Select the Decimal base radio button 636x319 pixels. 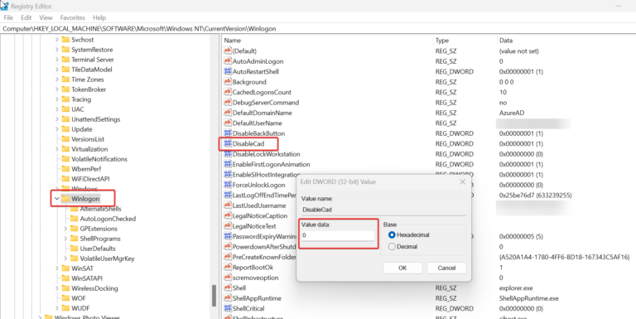coord(392,247)
